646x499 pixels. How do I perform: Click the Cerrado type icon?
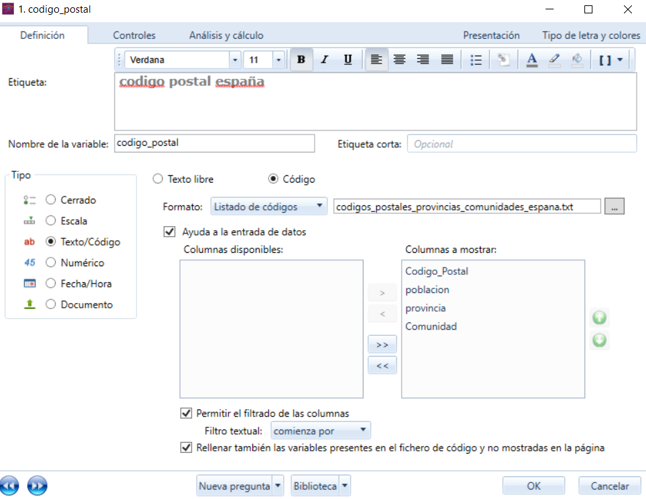pyautogui.click(x=29, y=200)
